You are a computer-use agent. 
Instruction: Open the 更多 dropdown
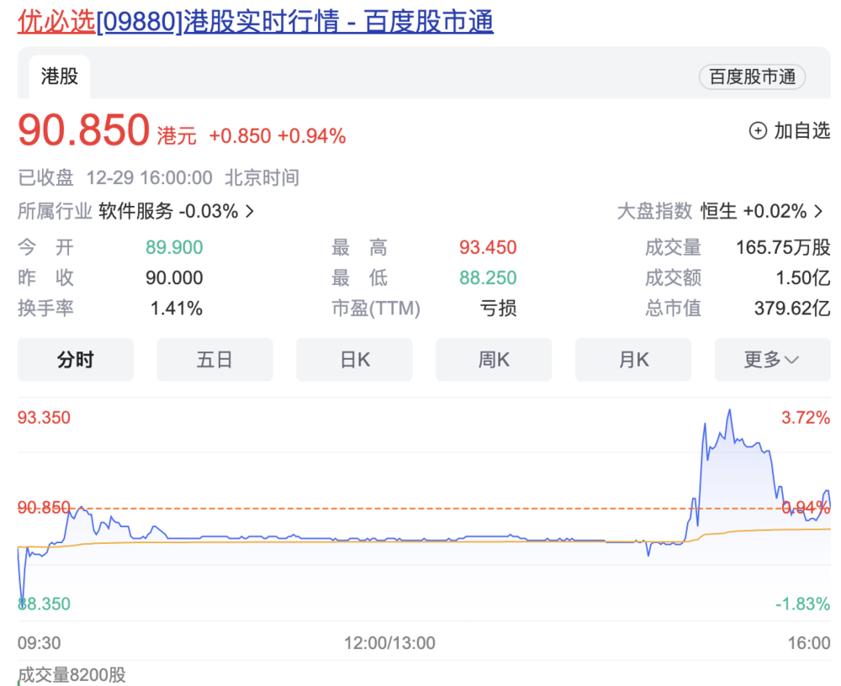(773, 359)
